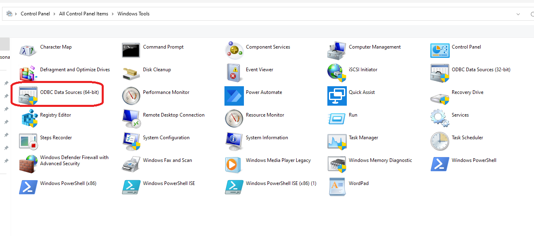Viewport: 534px width, 236px height.
Task: Expand chevron before All Control Panel Items
Action: 55,14
